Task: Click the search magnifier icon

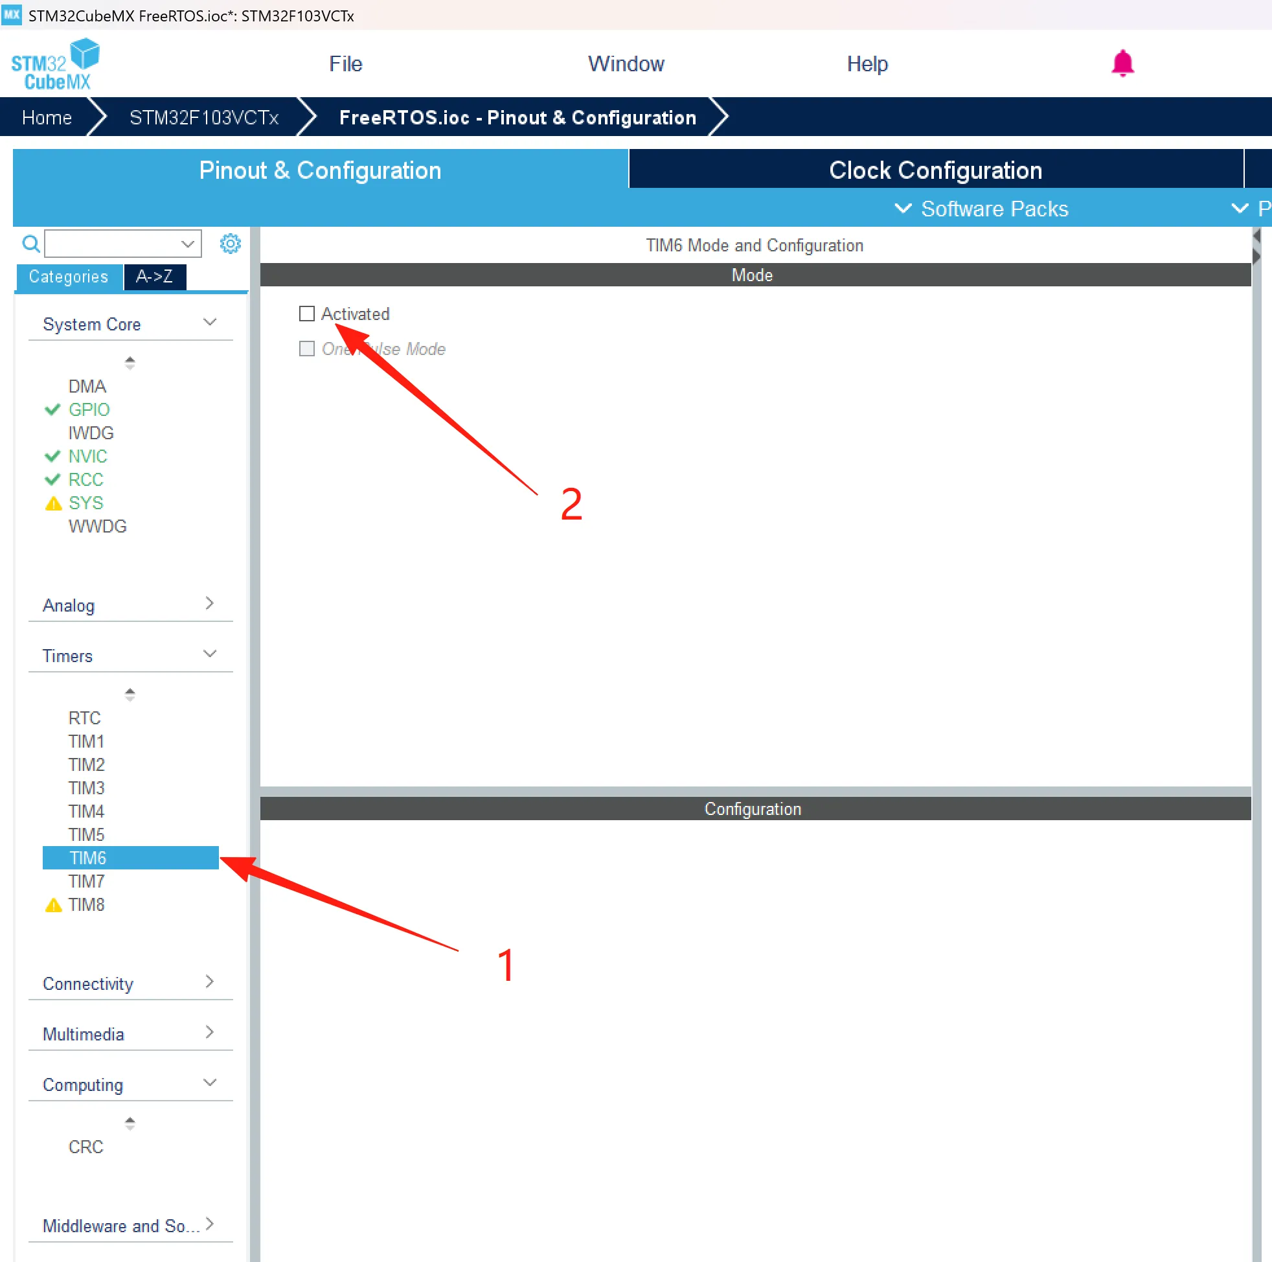Action: pos(30,244)
